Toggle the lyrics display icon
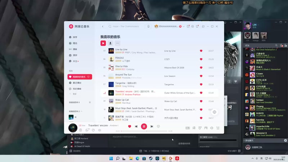This screenshot has height=162, width=288. pos(194,128)
